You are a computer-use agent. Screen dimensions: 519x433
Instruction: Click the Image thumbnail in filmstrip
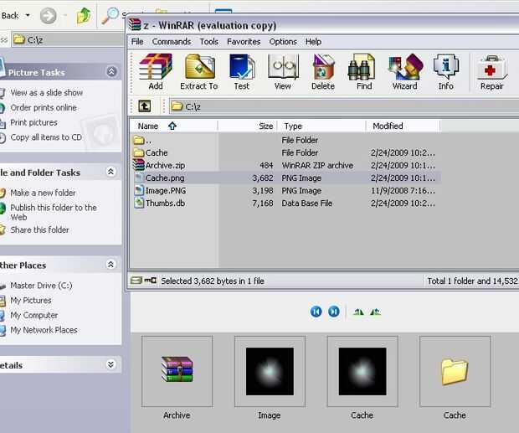270,371
